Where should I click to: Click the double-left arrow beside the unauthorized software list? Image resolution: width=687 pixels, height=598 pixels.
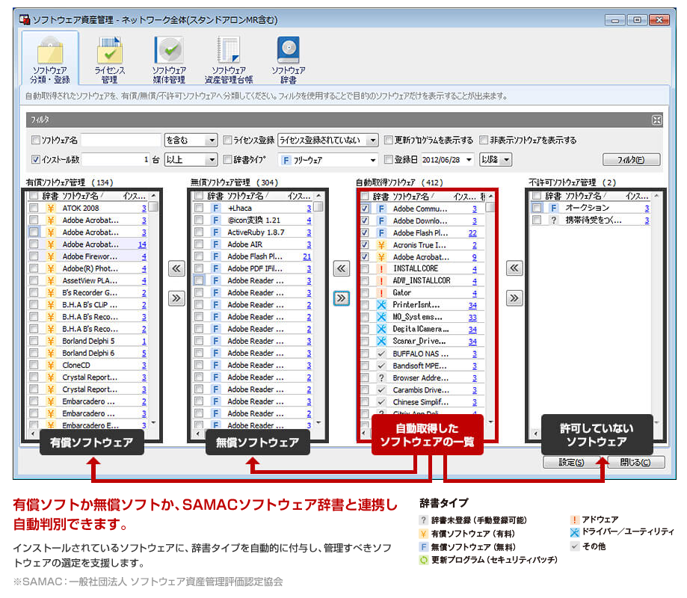pyautogui.click(x=514, y=268)
